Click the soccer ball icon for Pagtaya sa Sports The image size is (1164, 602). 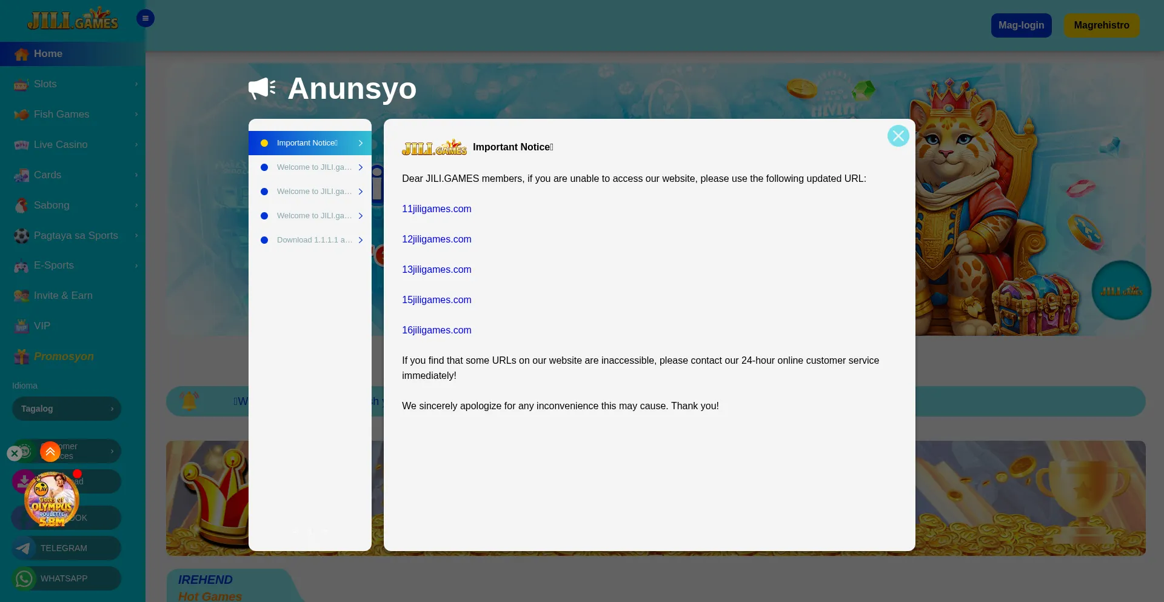(22, 236)
